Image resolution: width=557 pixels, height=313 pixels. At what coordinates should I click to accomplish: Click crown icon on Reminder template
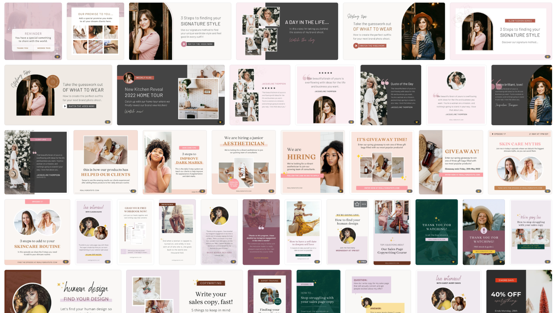click(x=57, y=57)
